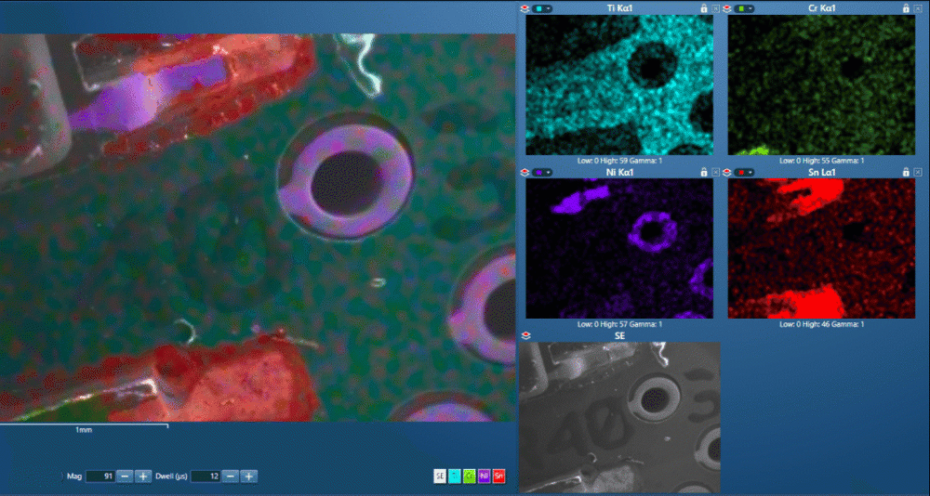The image size is (930, 496).
Task: Toggle the SE layer swatch in overlay legend
Action: point(440,476)
